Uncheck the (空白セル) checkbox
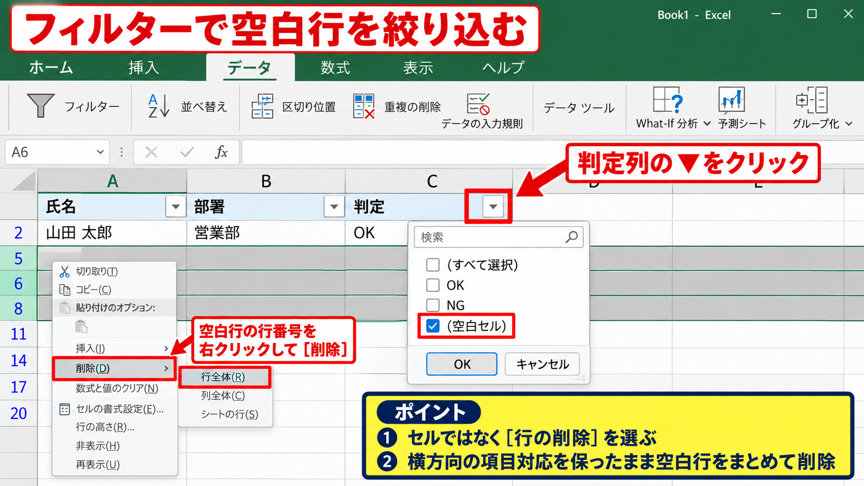864x486 pixels. pyautogui.click(x=433, y=326)
